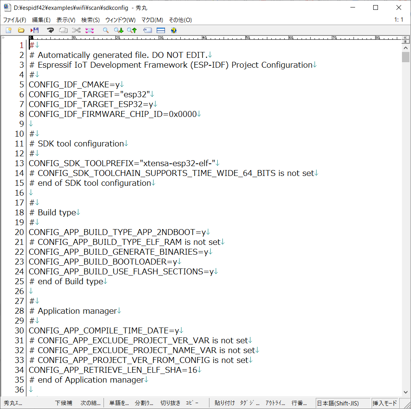This screenshot has height=409, width=411.
Task: Open help with the question mark icon
Action: [174, 30]
